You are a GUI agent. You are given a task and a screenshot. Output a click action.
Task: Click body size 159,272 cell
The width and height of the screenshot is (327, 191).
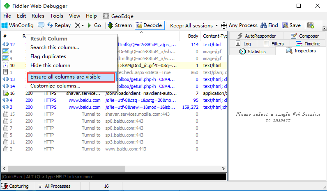(x=190, y=107)
